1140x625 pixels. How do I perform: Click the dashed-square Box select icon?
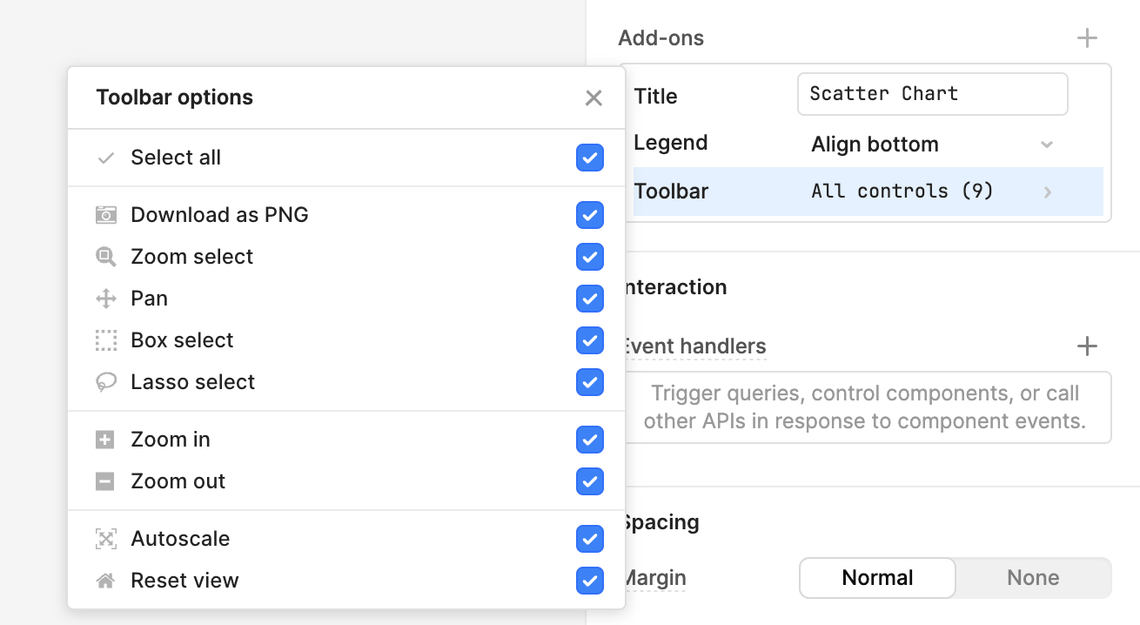[105, 340]
